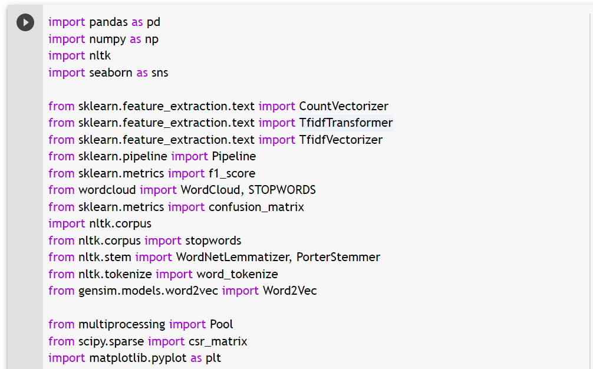This screenshot has width=593, height=369.
Task: Click on f1_score in the code
Action: (x=232, y=173)
